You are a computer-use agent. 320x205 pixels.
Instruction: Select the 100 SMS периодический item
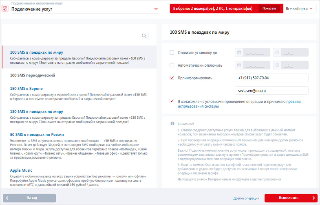pos(33,75)
